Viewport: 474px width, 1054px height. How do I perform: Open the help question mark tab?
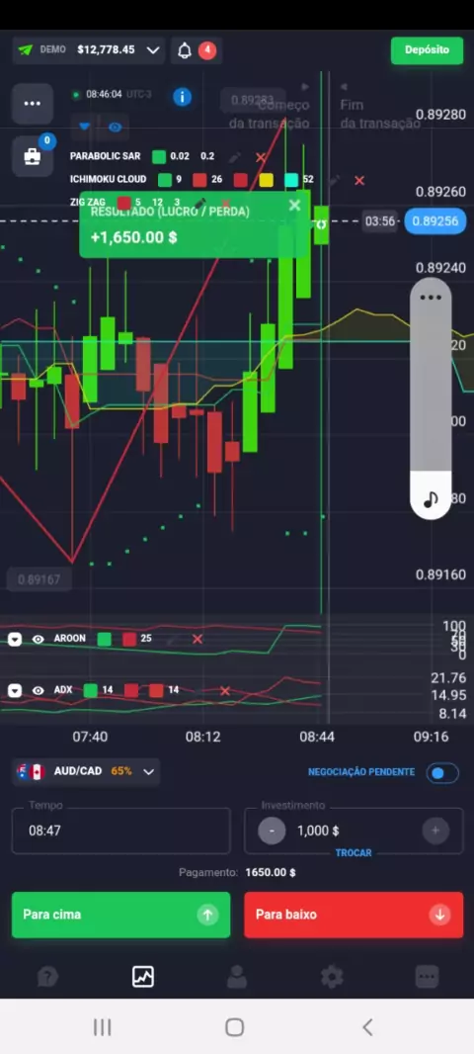(47, 976)
